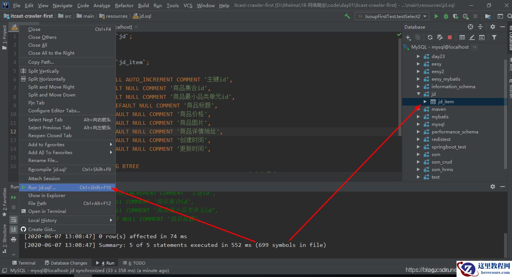Switch to the Terminal tab

coord(23,263)
